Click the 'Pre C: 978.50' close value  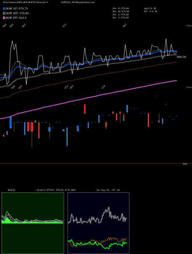tap(121, 18)
